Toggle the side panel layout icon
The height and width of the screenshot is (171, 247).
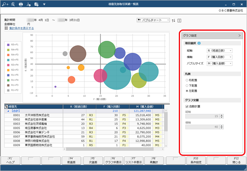[179, 21]
